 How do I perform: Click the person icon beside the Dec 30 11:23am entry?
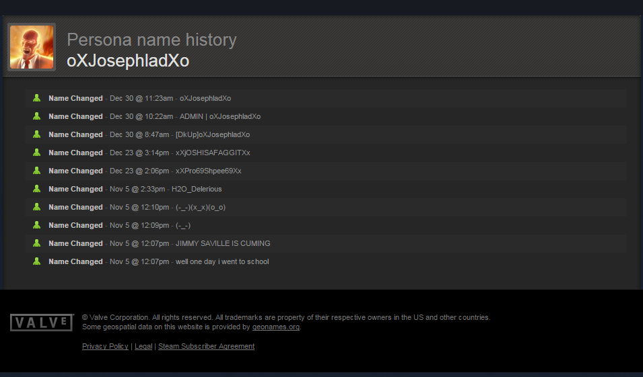pos(36,98)
